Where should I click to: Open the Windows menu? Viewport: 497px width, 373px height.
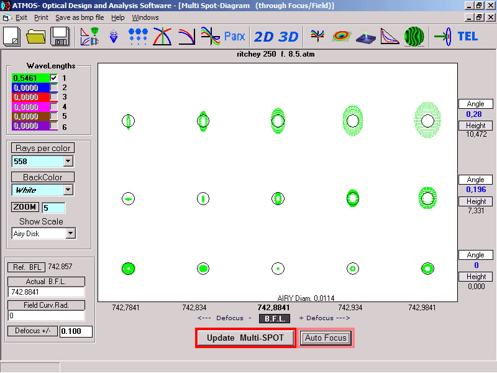[x=145, y=17]
